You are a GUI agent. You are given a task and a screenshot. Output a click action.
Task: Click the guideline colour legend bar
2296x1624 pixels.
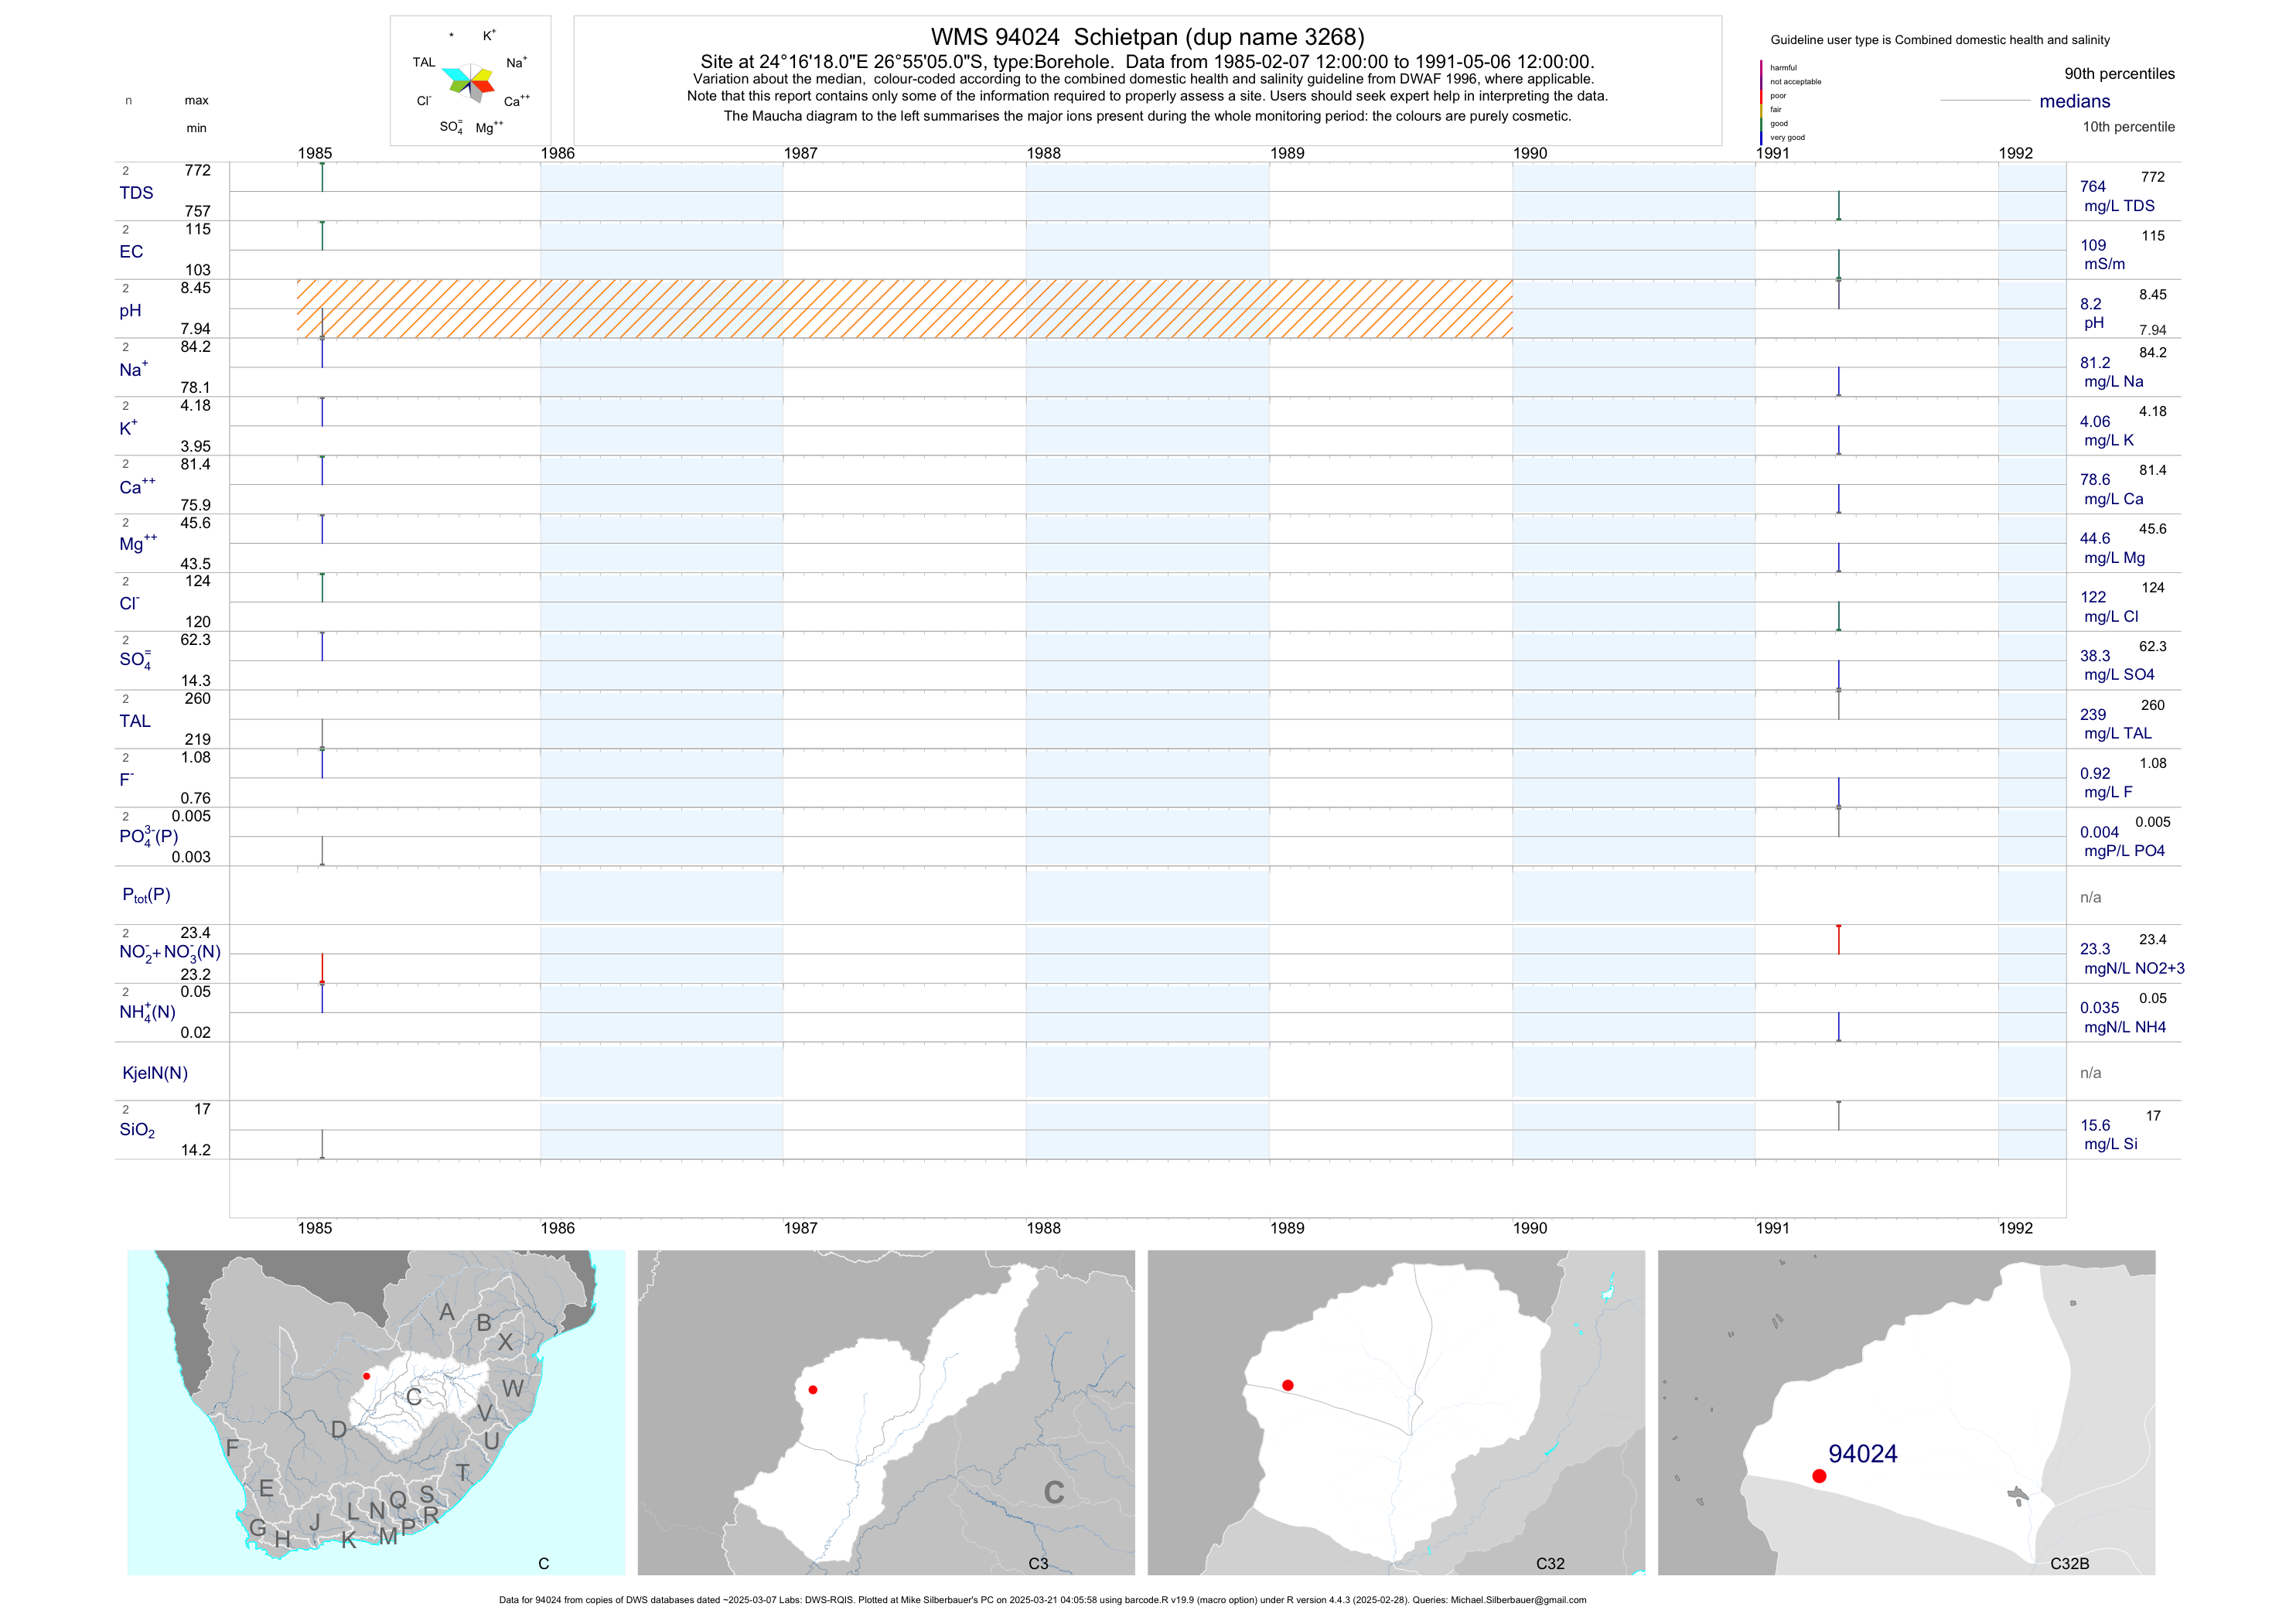tap(1761, 102)
